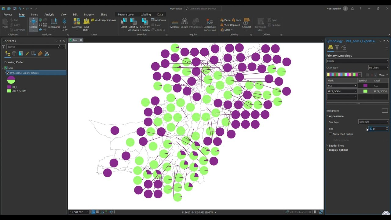Open the Size type dropdown

coord(373,122)
